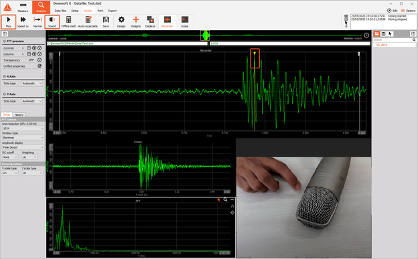Click the Storing started log entry

pos(379,16)
